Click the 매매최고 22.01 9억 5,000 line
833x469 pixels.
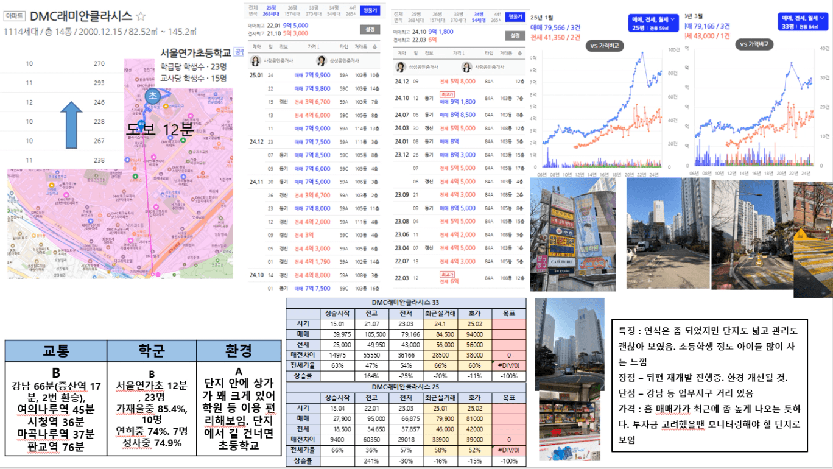point(278,26)
